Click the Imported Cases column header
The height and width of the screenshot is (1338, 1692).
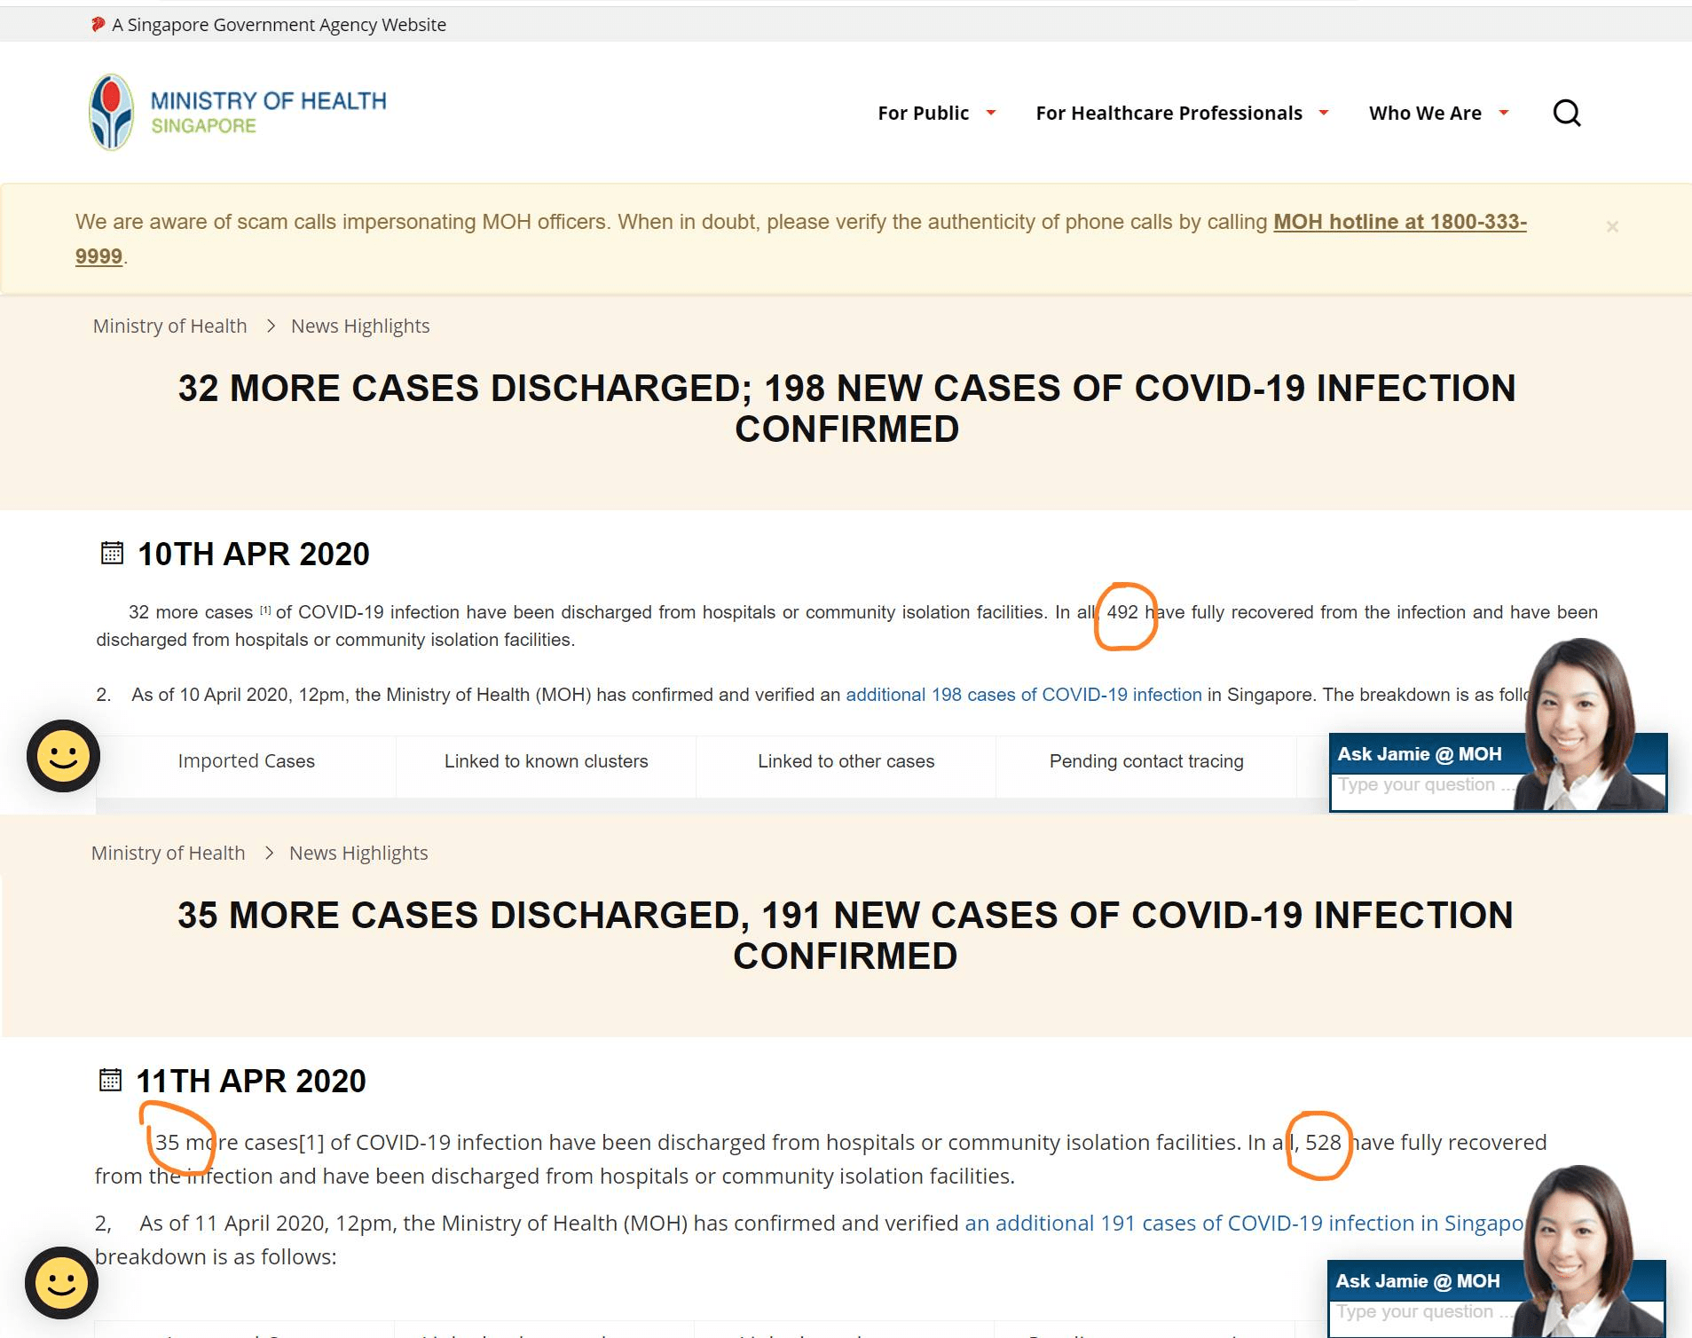(247, 761)
